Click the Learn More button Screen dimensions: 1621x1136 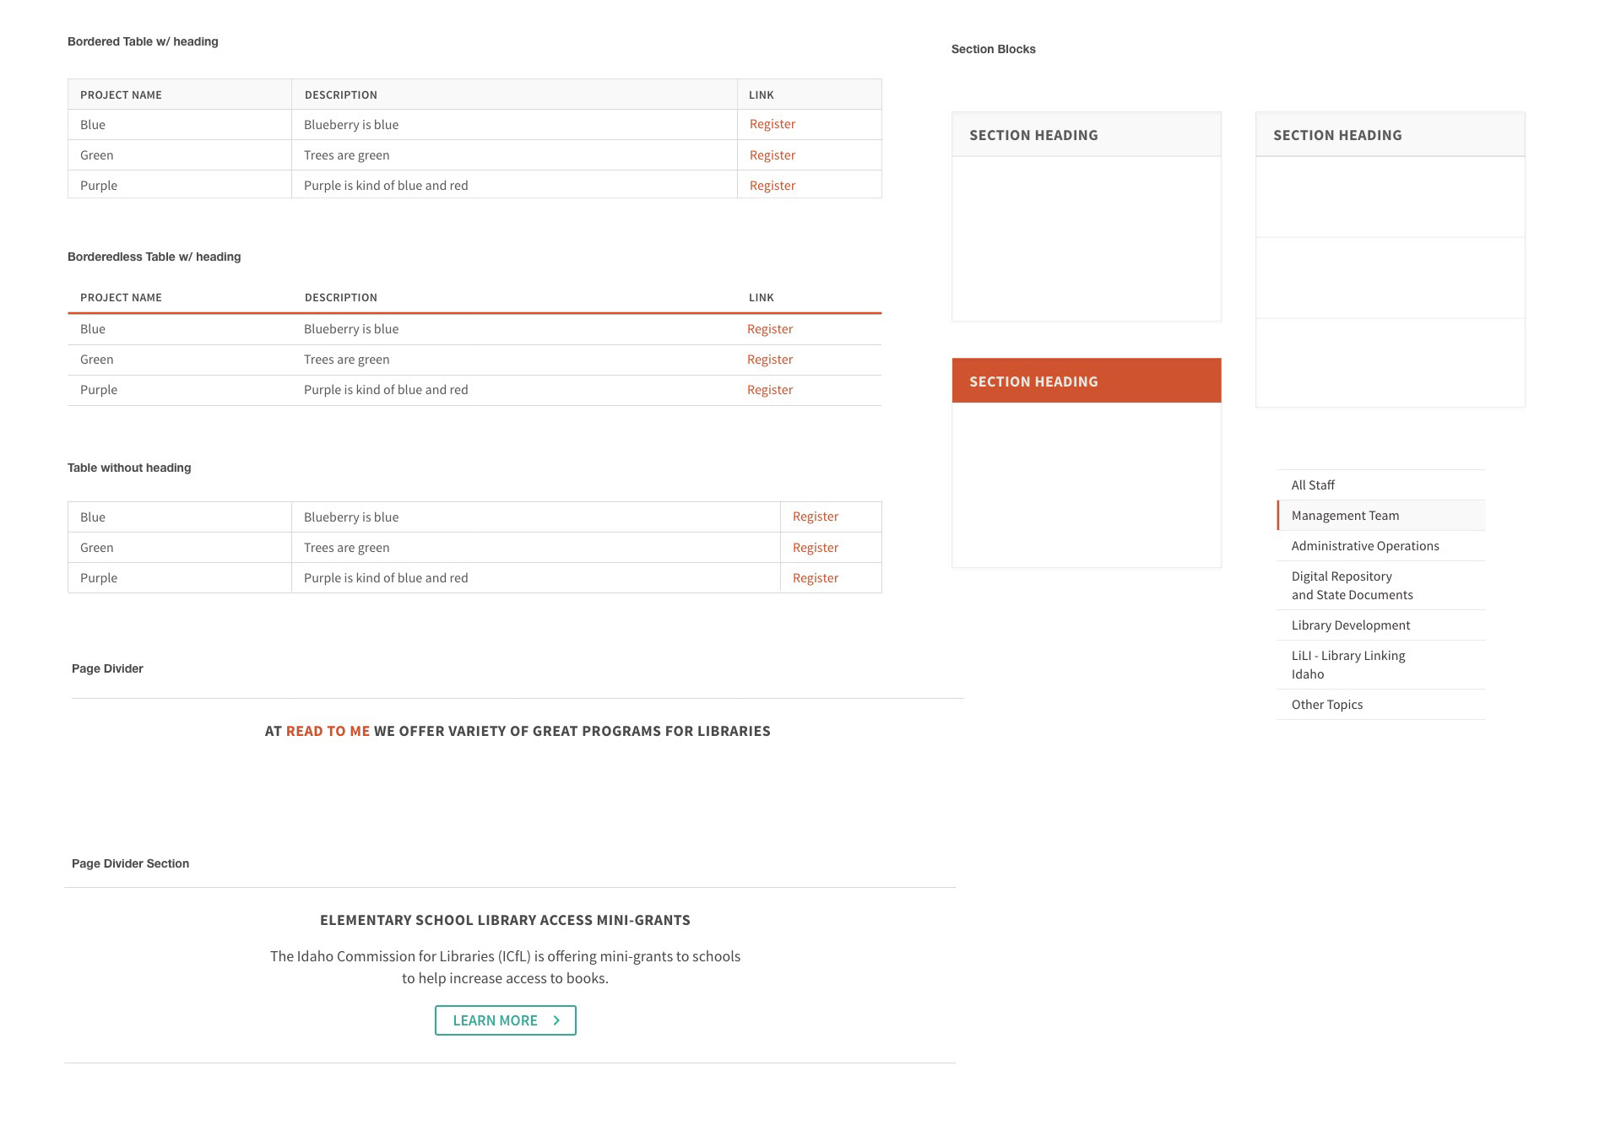click(506, 1020)
